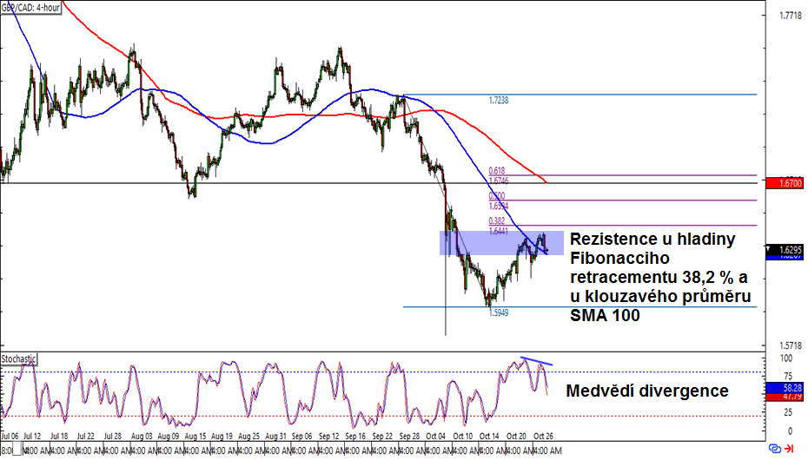
Task: Click the Oct 14 date axis label
Action: [489, 436]
